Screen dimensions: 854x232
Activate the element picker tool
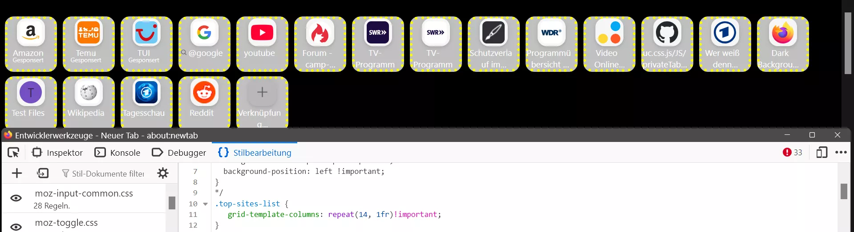coord(14,153)
